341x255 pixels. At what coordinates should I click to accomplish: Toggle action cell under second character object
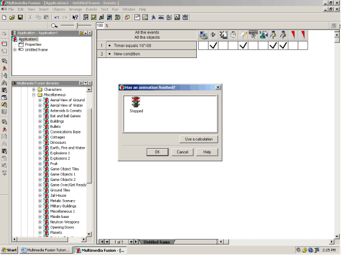pyautogui.click(x=283, y=46)
